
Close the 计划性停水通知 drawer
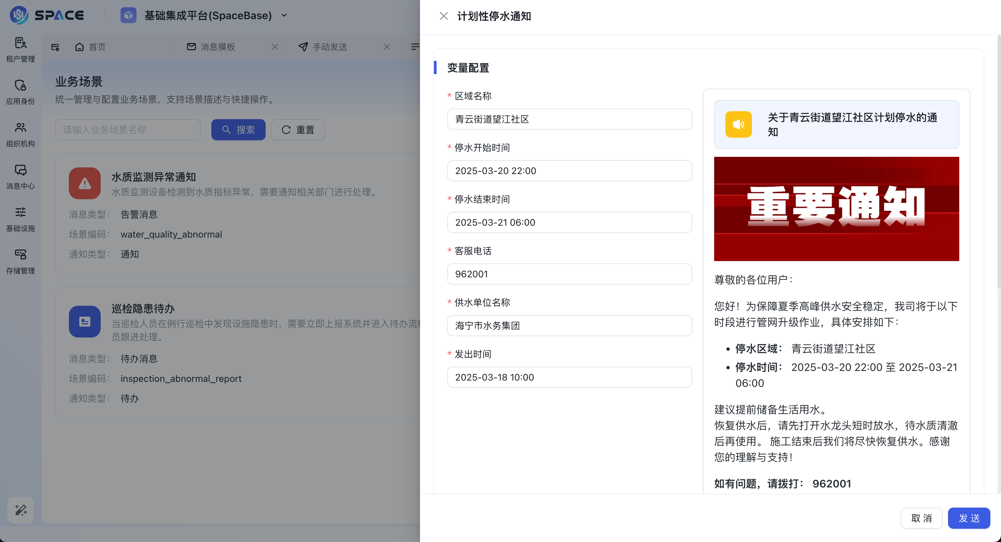pos(444,16)
